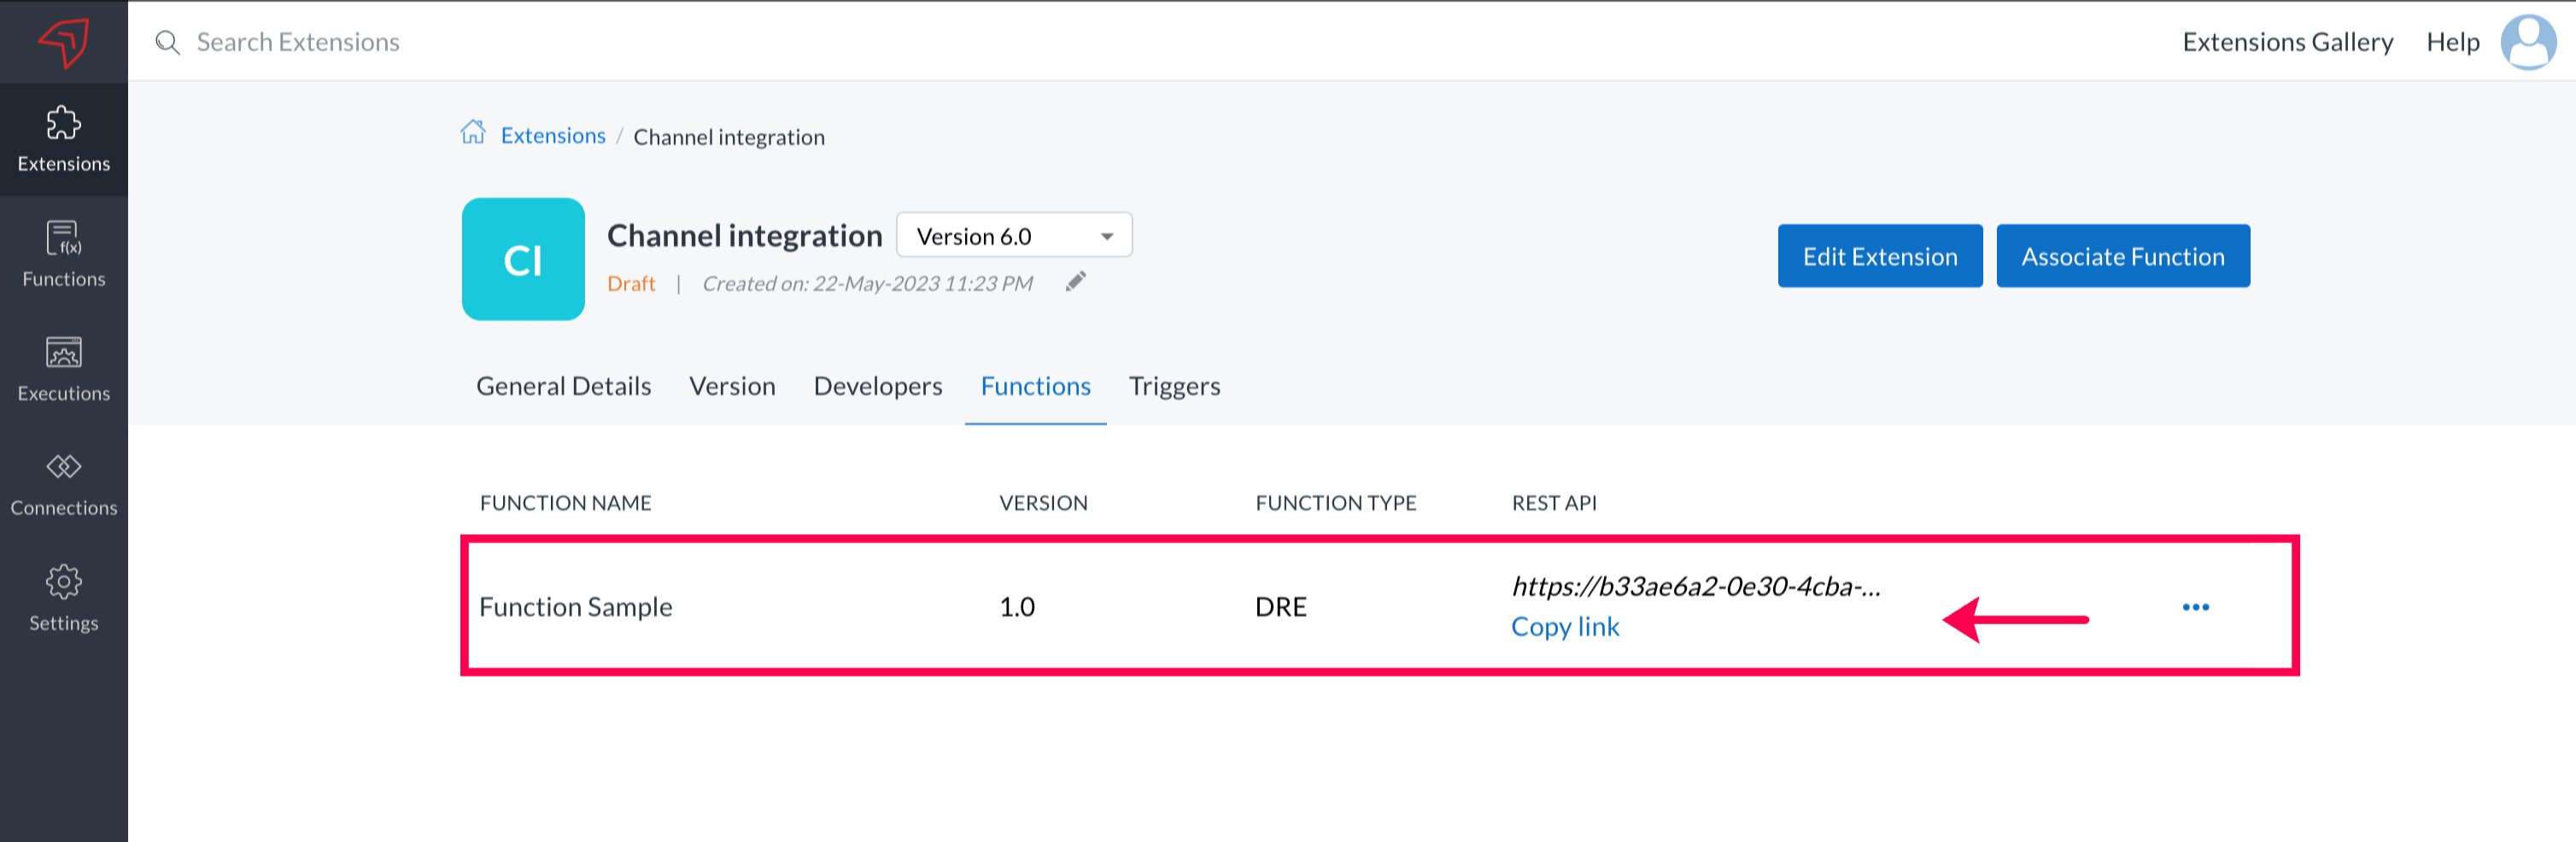Go to Executions in the sidebar
The image size is (2576, 842).
click(x=63, y=369)
